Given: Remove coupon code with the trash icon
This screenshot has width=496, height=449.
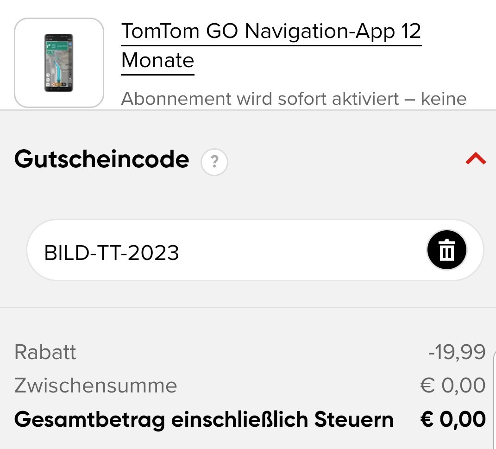Looking at the screenshot, I should click(446, 250).
